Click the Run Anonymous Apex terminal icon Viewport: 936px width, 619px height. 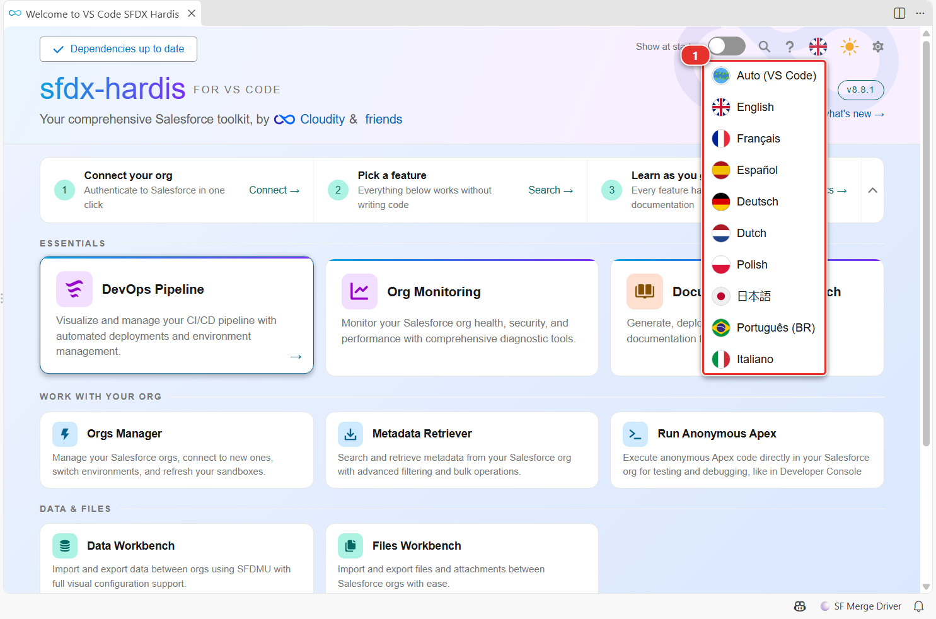coord(635,434)
